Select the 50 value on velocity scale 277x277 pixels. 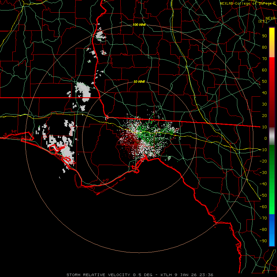coord(264,82)
